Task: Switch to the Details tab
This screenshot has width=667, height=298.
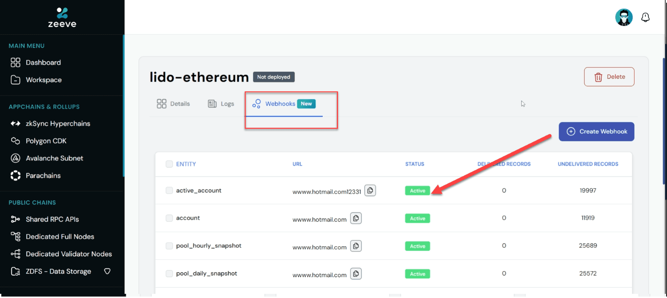Action: tap(173, 104)
